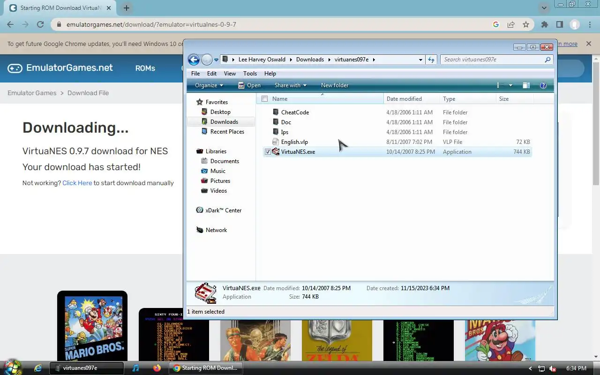This screenshot has width=600, height=375.
Task: Click Downloads in the address breadcrumb
Action: [310, 60]
